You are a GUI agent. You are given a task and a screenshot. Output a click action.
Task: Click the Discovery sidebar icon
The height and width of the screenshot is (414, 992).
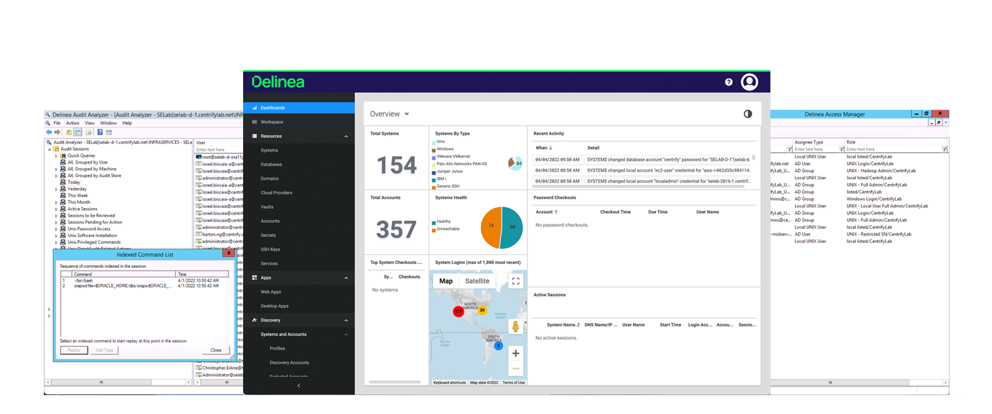254,320
